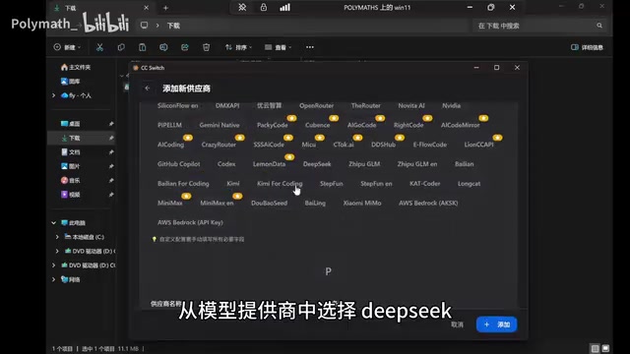Pick the Longcat provider preset
Viewport: 630px width, 354px height.
[469, 184]
